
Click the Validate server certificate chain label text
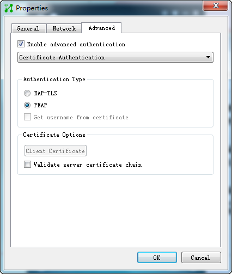[88, 165]
